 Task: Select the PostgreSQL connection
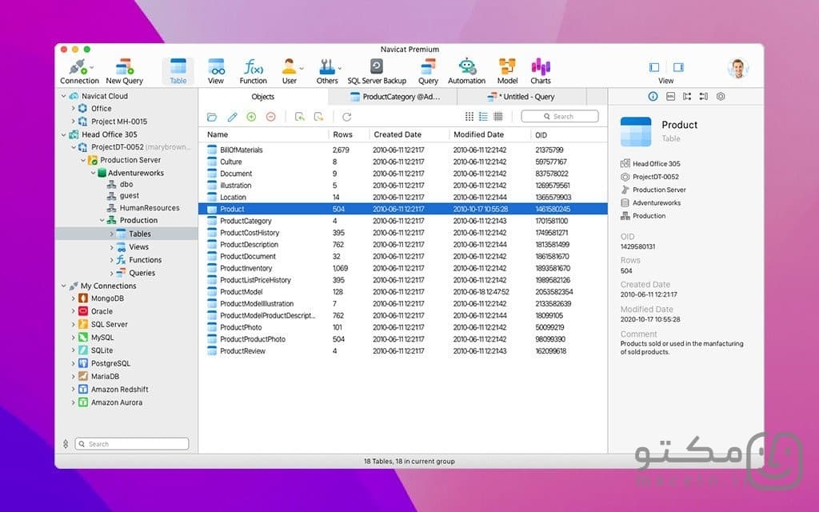pyautogui.click(x=110, y=363)
